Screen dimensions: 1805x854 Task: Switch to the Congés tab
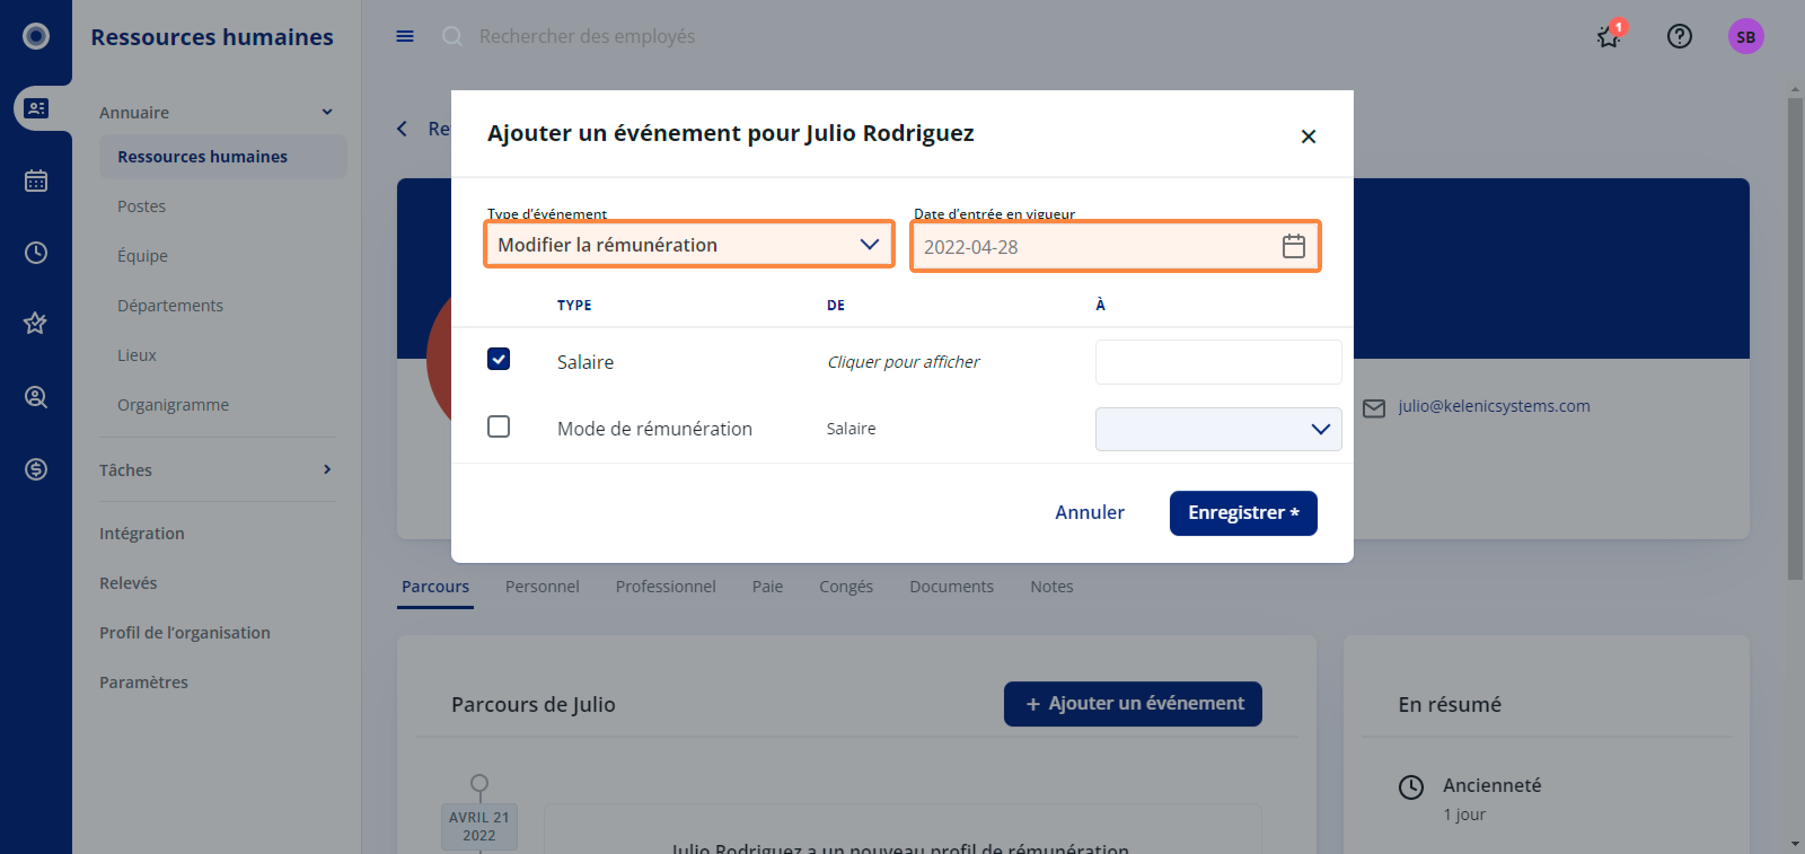(846, 586)
